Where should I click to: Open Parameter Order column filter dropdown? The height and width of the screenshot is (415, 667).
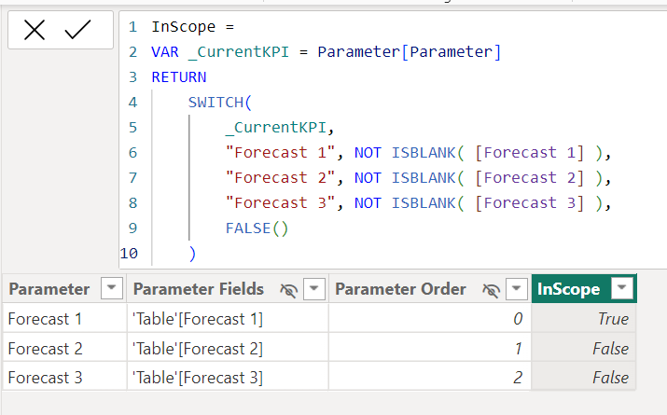pos(517,289)
